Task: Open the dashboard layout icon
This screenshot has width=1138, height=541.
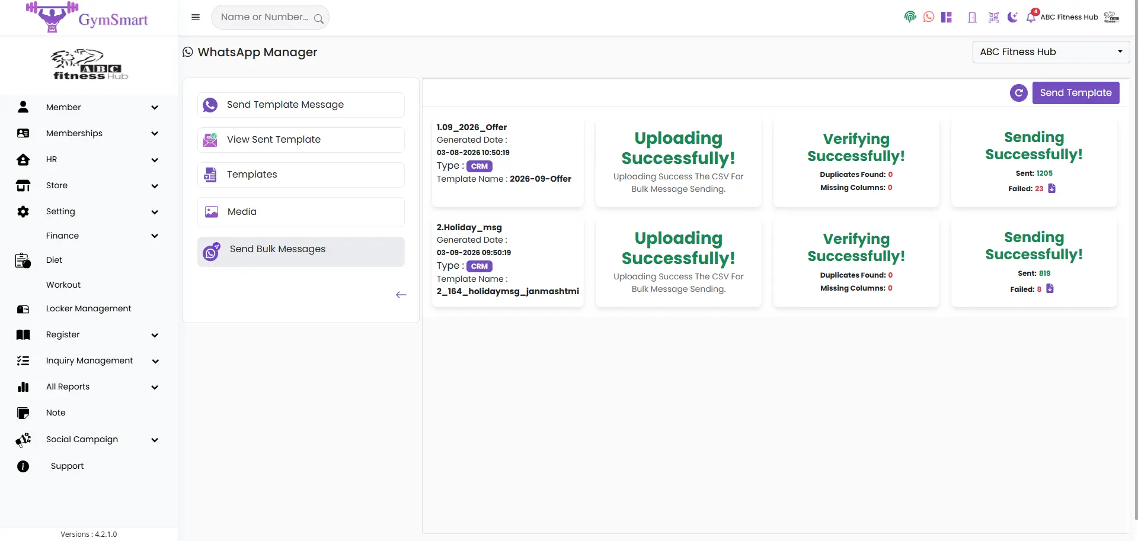Action: pos(947,17)
